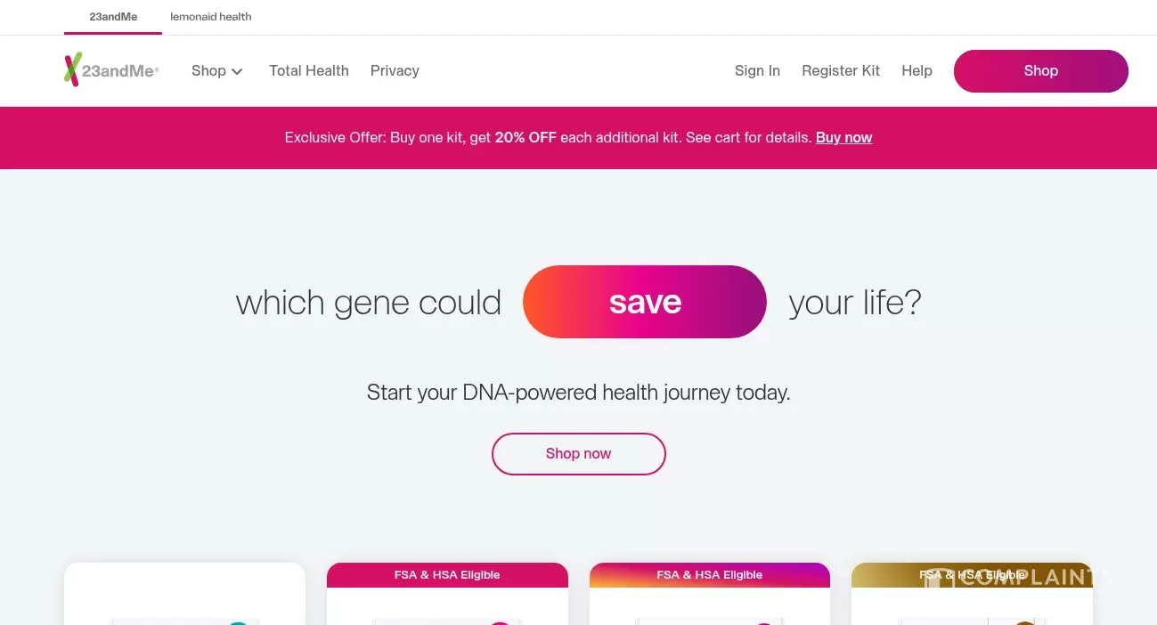Open the Help section

[917, 70]
